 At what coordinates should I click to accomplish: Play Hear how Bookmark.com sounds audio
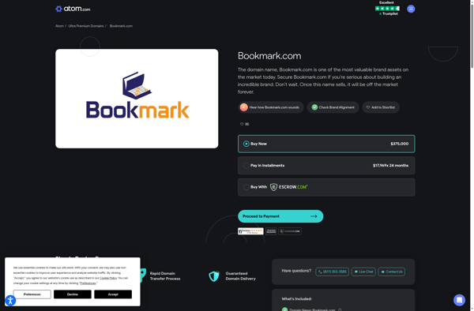270,107
